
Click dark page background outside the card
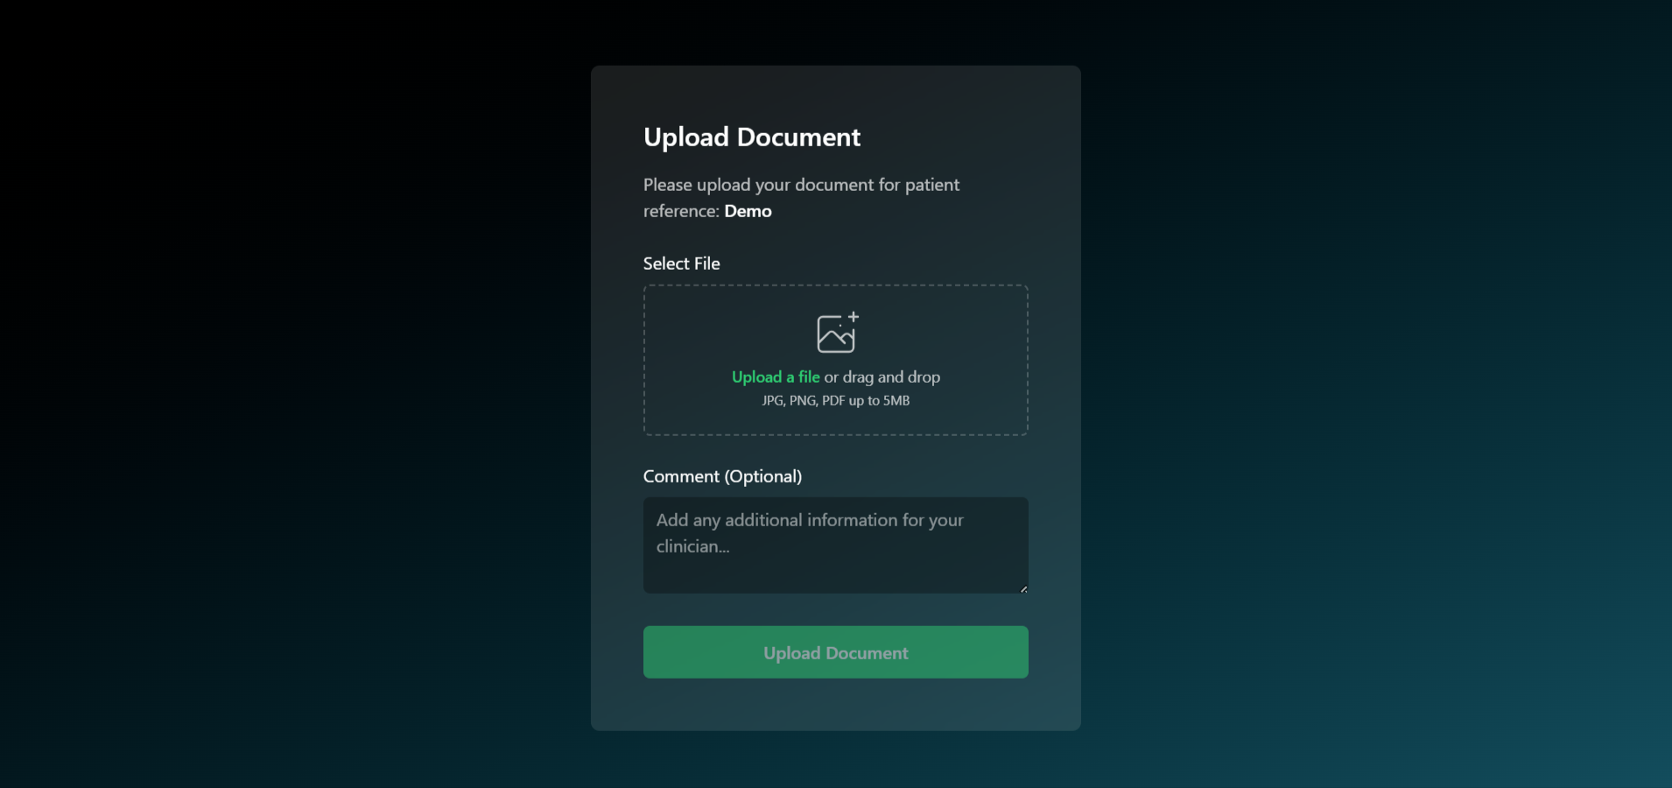(x=263, y=394)
